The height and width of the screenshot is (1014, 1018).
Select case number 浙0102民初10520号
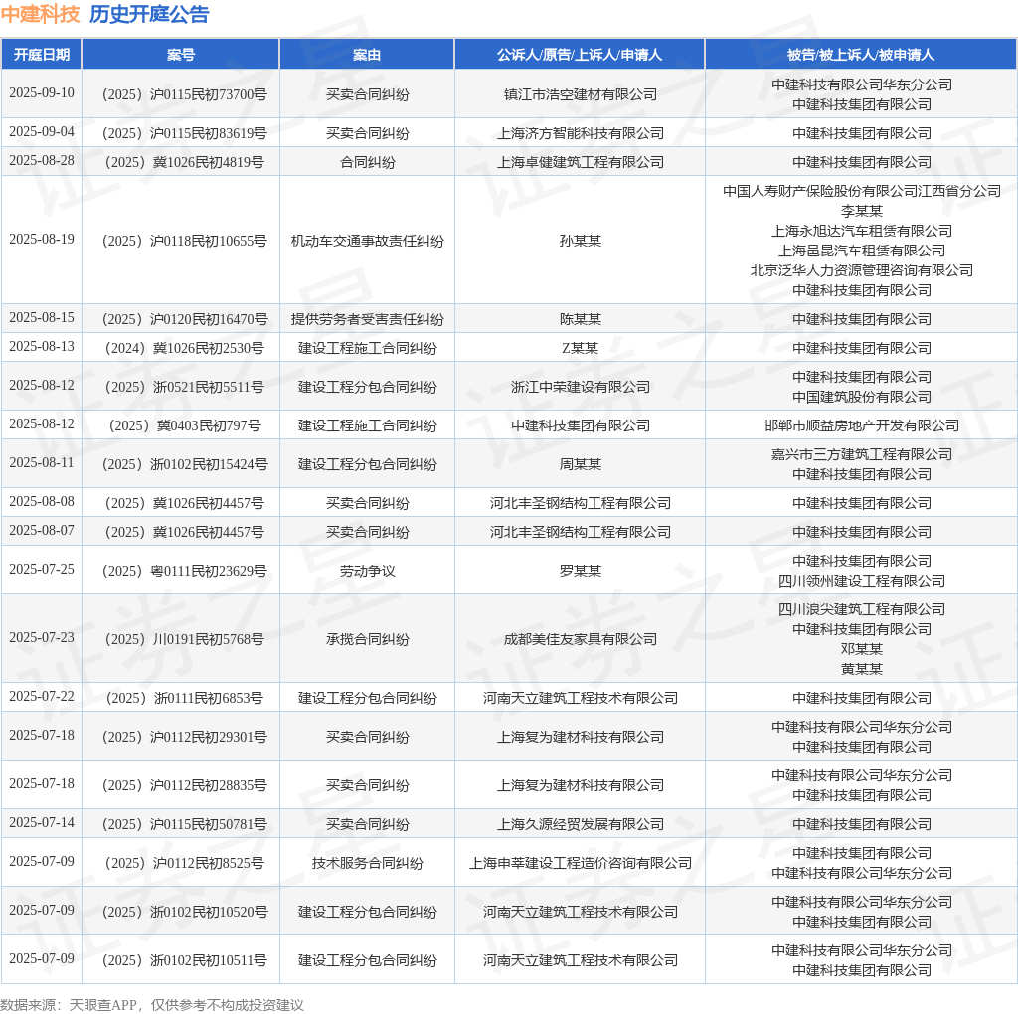pyautogui.click(x=209, y=912)
